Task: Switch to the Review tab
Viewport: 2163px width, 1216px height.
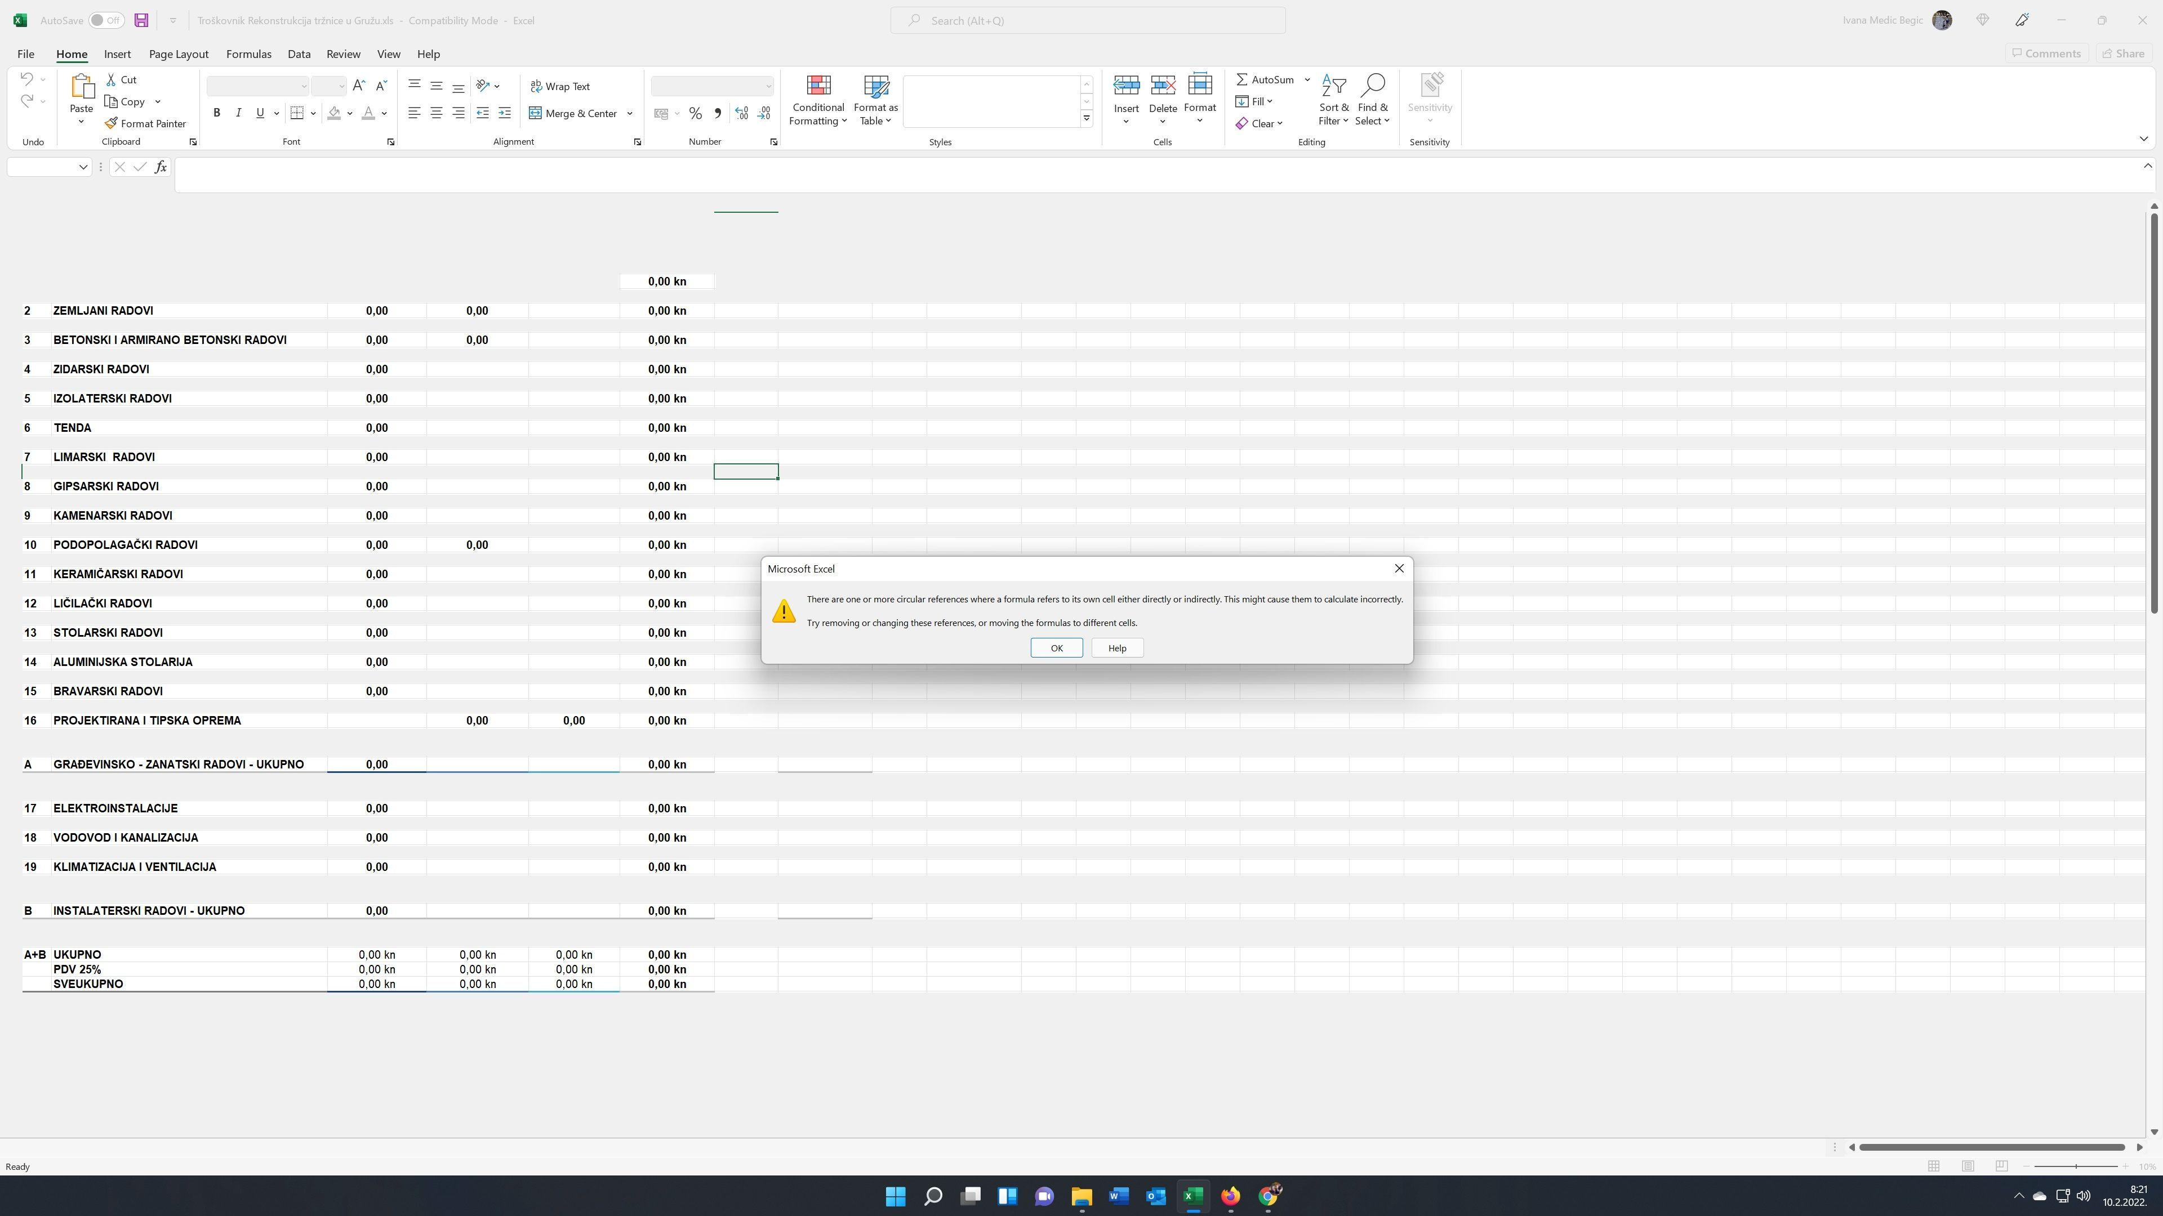Action: (344, 53)
